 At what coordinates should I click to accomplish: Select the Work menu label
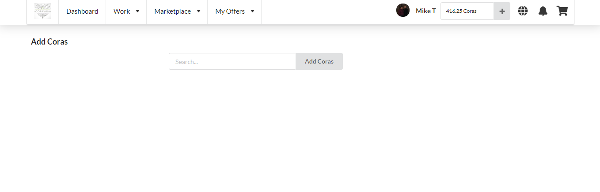coord(122,11)
